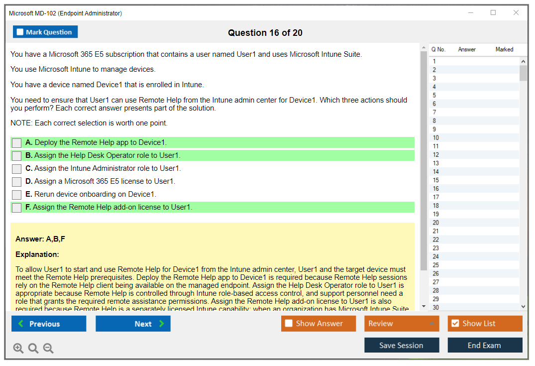
Task: Click option text 'Rerun device onboarding on Device1.'
Action: click(x=95, y=194)
